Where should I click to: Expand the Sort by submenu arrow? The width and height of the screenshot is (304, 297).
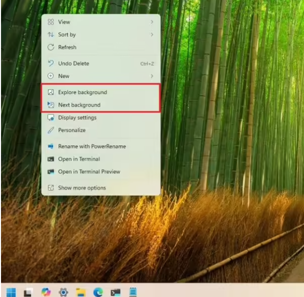[151, 35]
